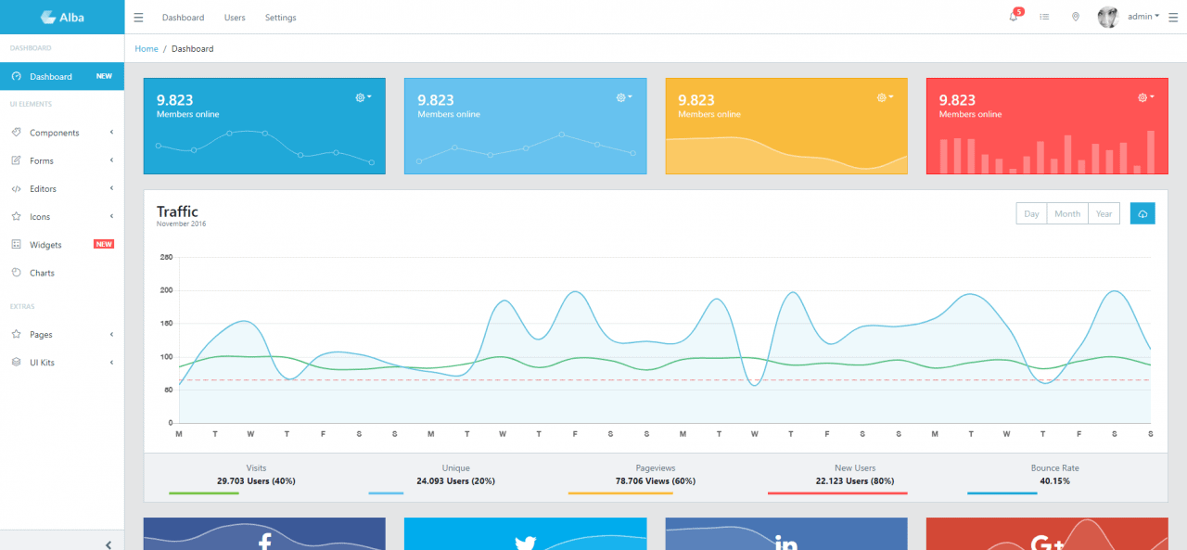Toggle the sidebar with hamburger menu
The image size is (1187, 550).
(x=138, y=18)
